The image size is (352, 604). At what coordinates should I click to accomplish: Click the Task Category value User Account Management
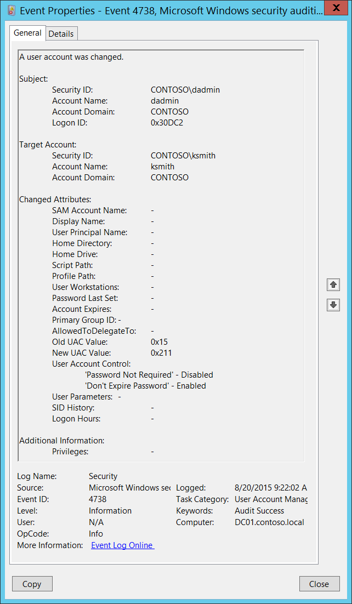point(271,499)
